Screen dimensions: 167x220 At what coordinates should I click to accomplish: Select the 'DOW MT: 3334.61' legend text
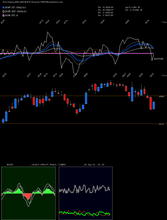pos(15,11)
